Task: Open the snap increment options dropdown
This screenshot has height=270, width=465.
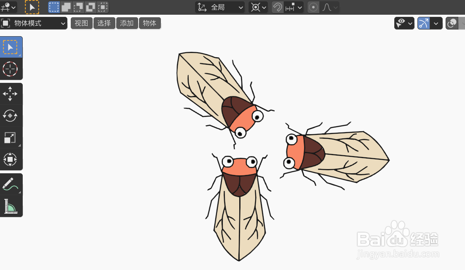Action: click(x=294, y=7)
